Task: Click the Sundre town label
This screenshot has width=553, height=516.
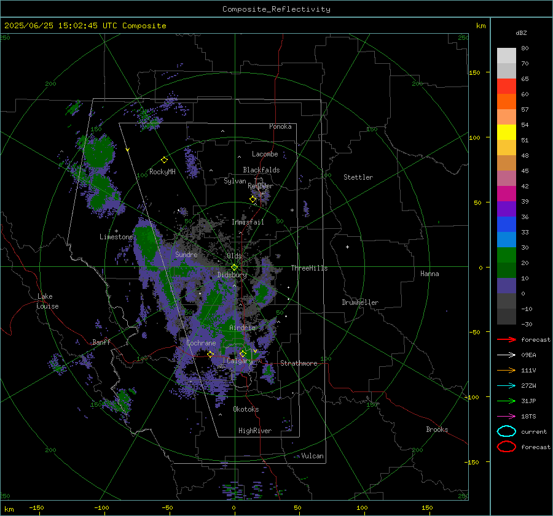Action: (x=186, y=254)
